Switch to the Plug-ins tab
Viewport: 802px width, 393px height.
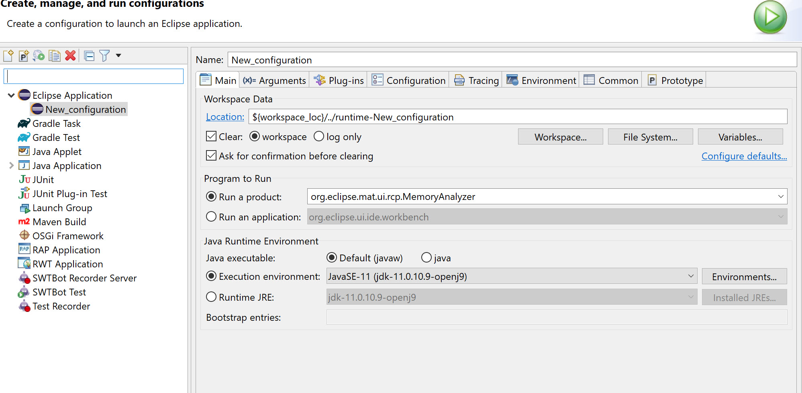tap(339, 80)
